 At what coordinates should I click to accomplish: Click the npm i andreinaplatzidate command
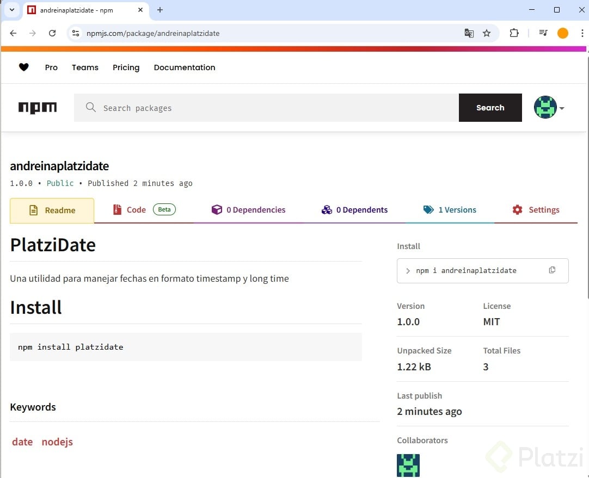466,270
